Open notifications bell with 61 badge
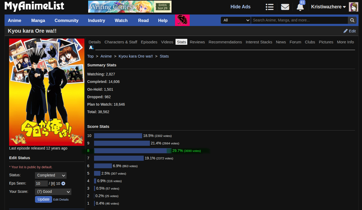Screen dimensions: 362x210 [x=300, y=7]
